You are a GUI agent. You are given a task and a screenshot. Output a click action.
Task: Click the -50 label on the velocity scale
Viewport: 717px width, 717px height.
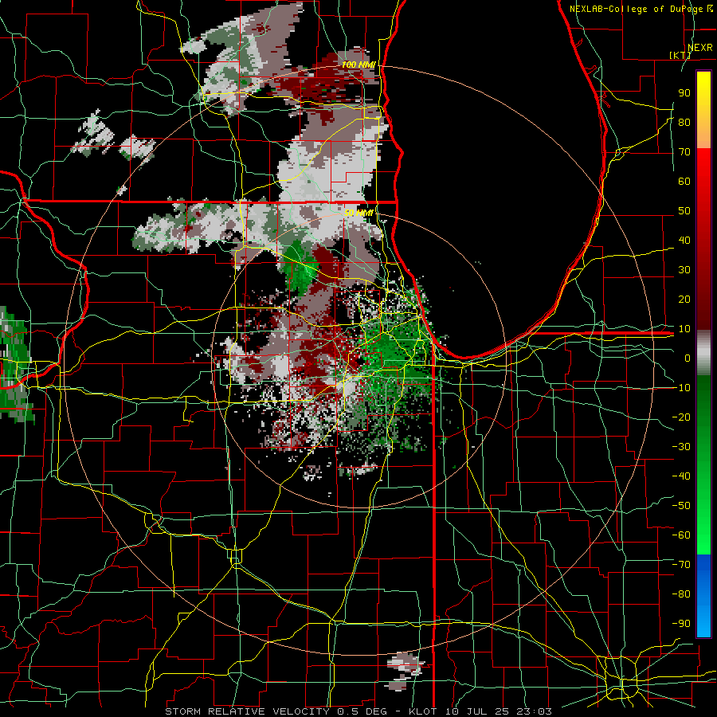click(681, 505)
